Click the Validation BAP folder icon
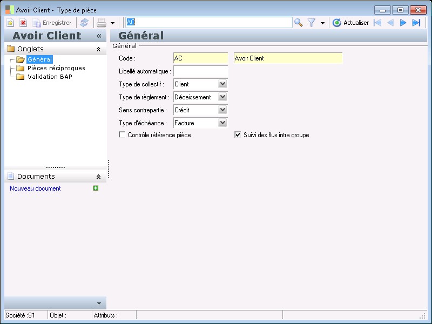The width and height of the screenshot is (432, 324). tap(20, 77)
